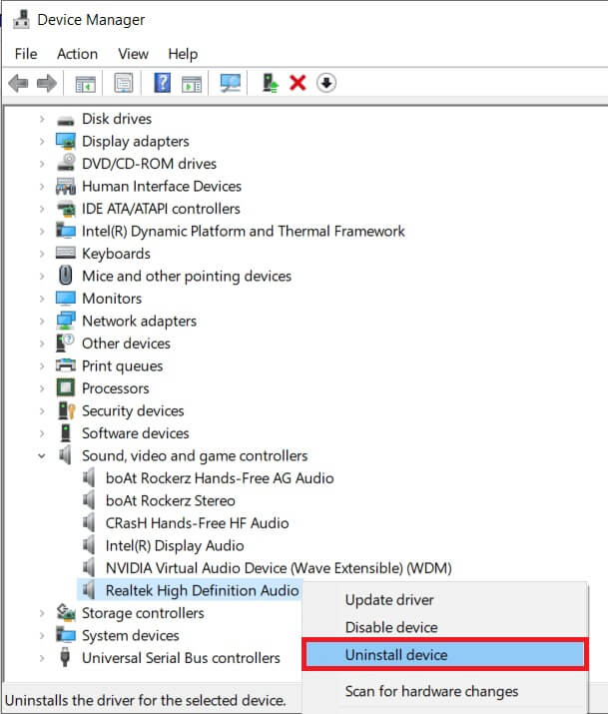The image size is (608, 714).
Task: Expand the Universal Serial Bus controllers node
Action: 42,658
